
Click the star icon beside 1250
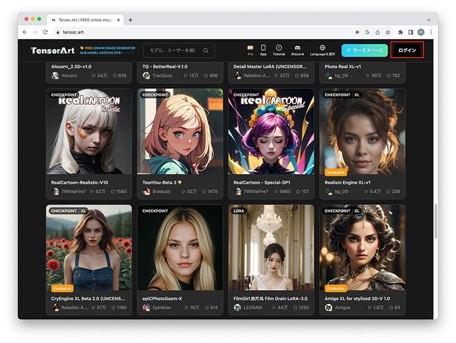(295, 308)
